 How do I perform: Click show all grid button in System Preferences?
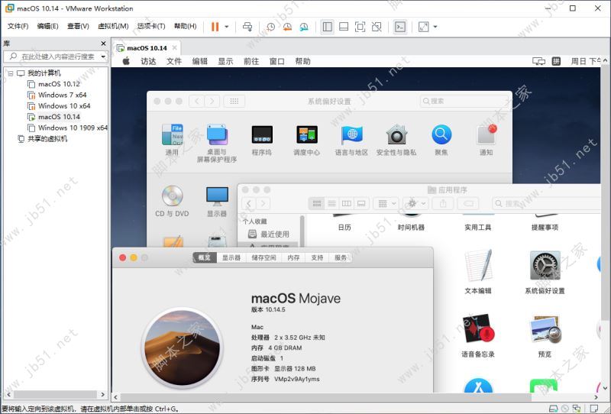pos(234,101)
